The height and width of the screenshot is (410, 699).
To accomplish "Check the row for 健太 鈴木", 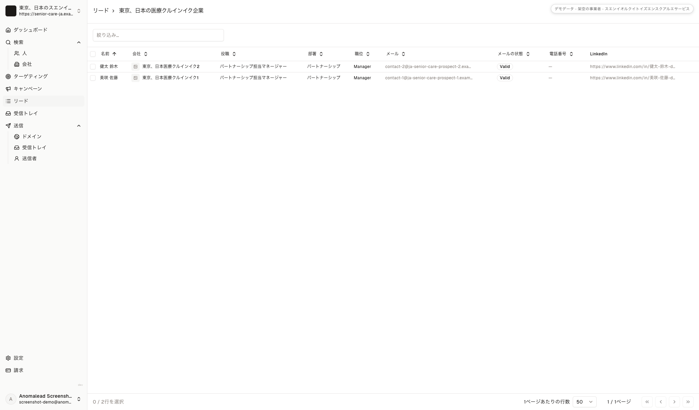I will pos(93,67).
